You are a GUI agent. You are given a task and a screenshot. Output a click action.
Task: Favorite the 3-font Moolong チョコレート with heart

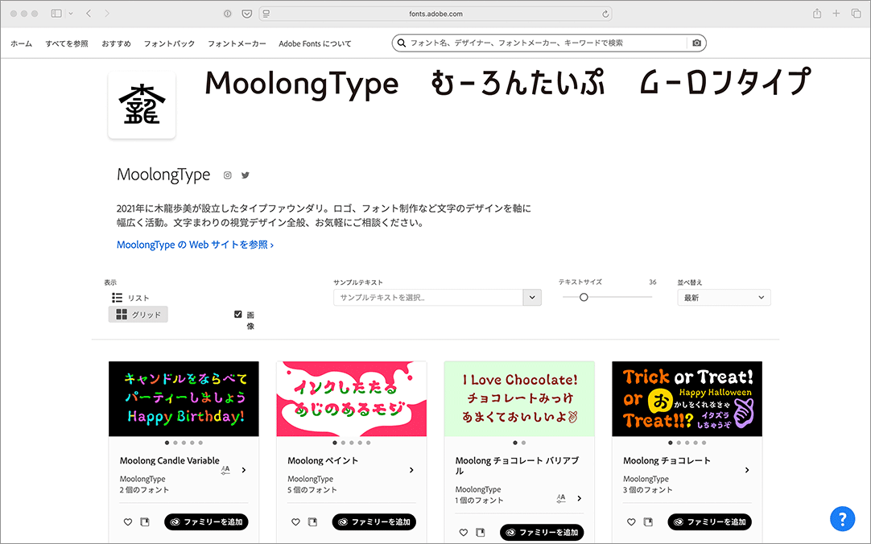tap(631, 521)
